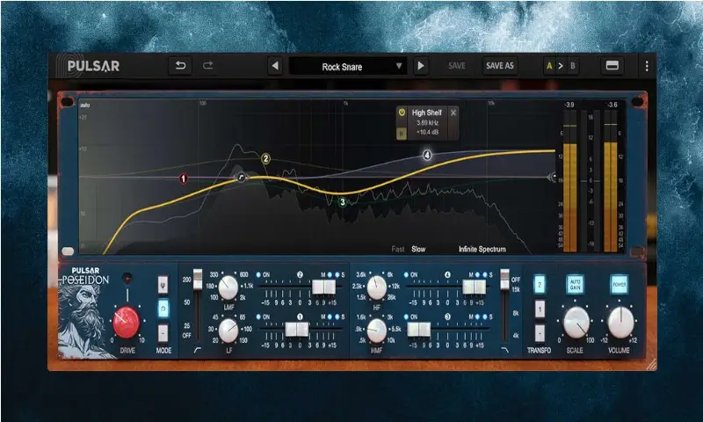
Task: Click the SAVE button
Action: pos(457,65)
